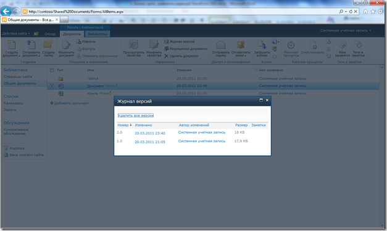Open 'Корзина' recycle bin link
The width and height of the screenshot is (387, 231).
17,148
